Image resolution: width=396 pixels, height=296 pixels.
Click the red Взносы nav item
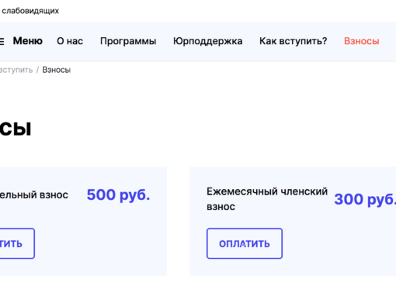pyautogui.click(x=362, y=41)
